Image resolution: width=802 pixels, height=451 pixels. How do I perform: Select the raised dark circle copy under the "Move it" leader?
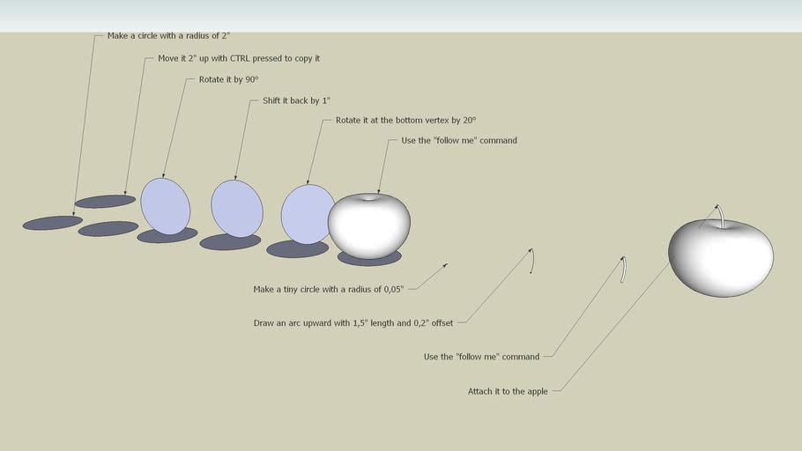pyautogui.click(x=105, y=201)
